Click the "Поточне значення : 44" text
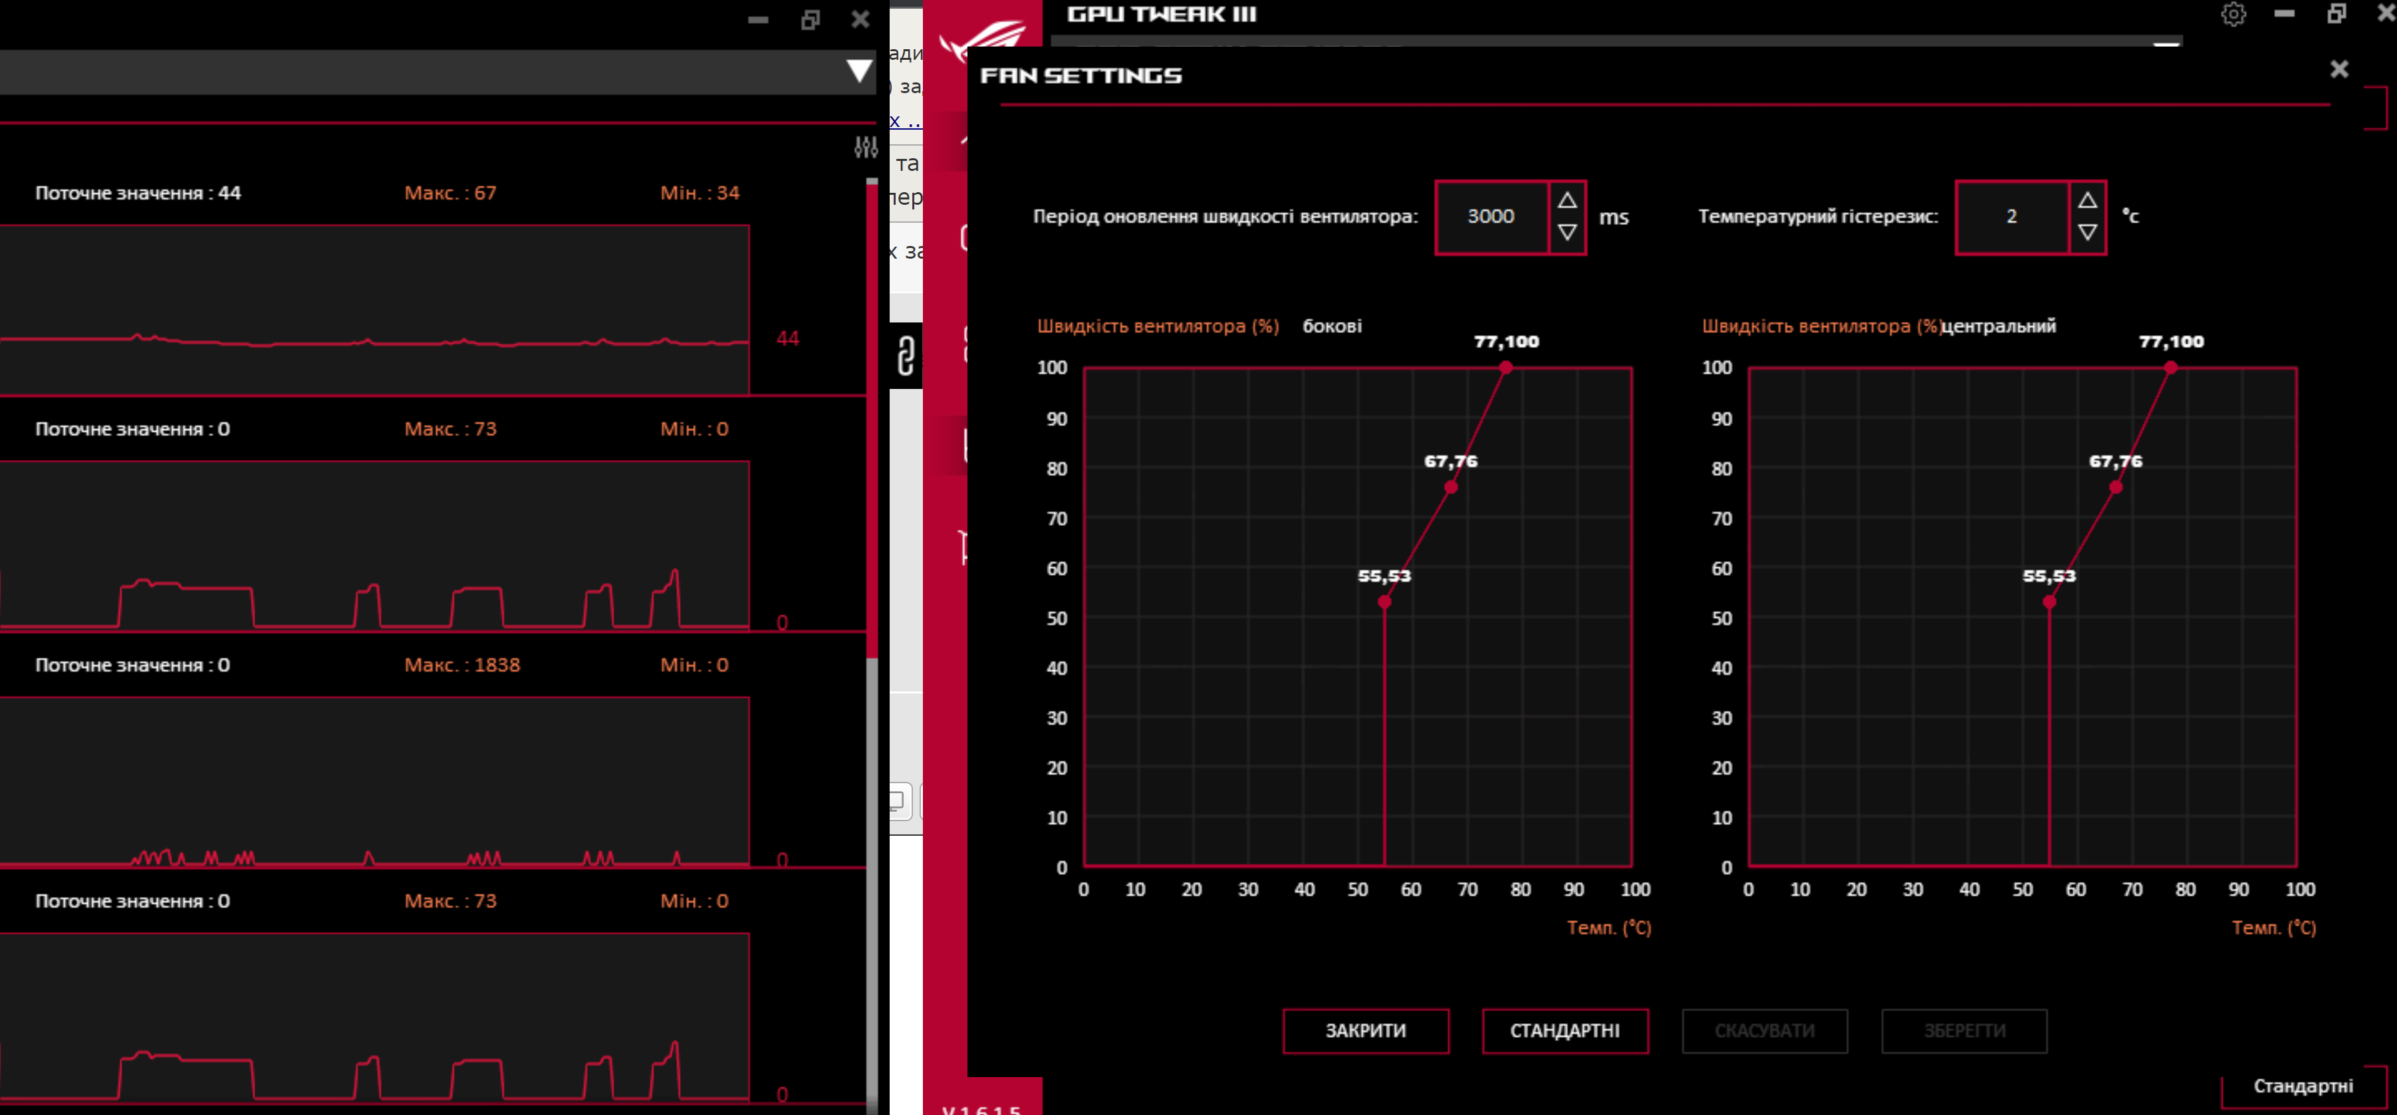This screenshot has width=2397, height=1115. coord(138,193)
